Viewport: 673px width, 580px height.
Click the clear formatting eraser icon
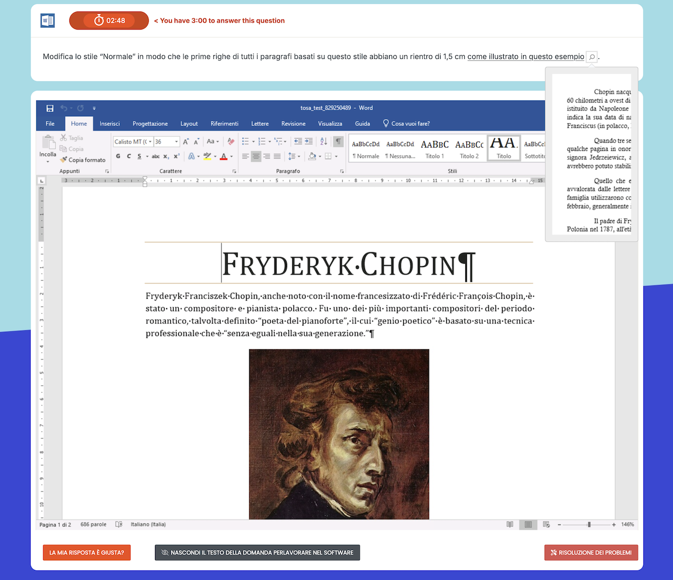(230, 141)
